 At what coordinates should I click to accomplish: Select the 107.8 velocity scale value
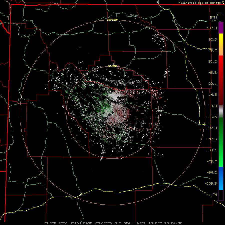212,28
